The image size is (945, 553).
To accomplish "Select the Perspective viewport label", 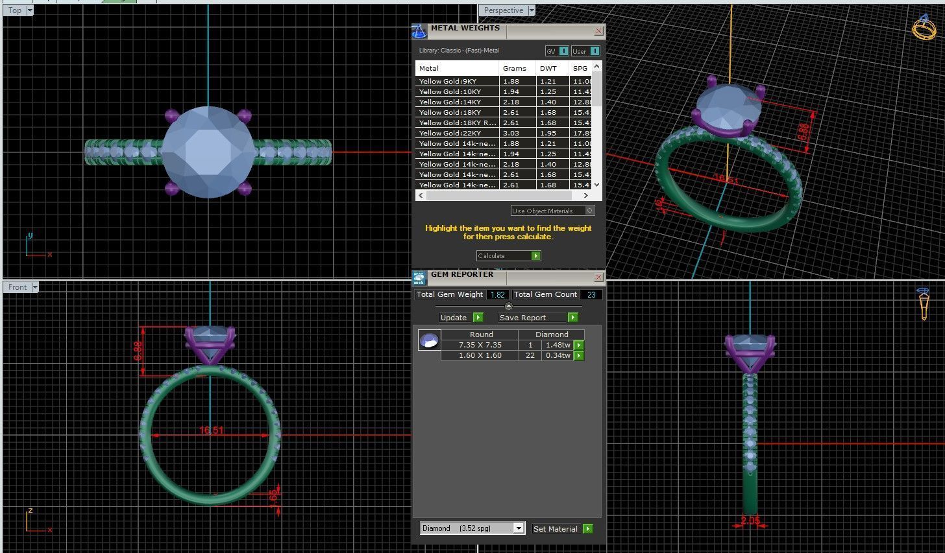I will click(x=503, y=10).
